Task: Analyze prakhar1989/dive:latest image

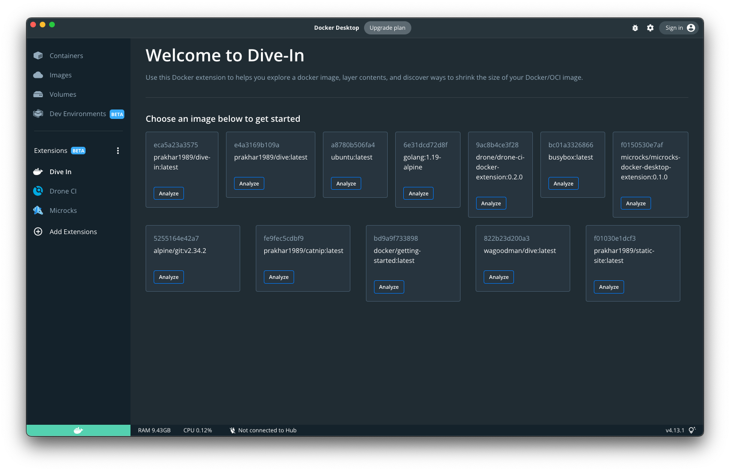Action: 249,184
